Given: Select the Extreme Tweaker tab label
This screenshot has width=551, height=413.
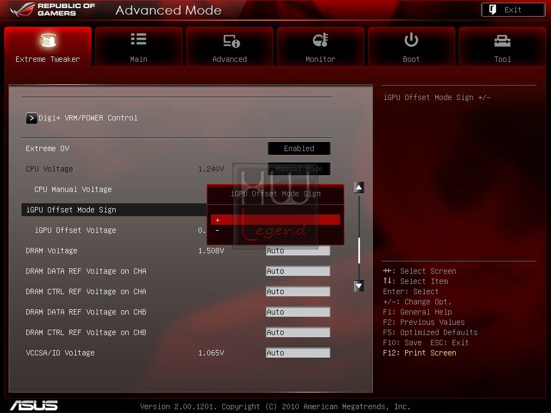Looking at the screenshot, I should (x=47, y=59).
